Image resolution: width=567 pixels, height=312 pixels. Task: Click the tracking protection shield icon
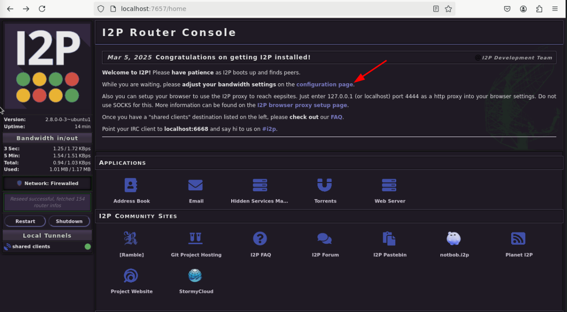(x=101, y=8)
